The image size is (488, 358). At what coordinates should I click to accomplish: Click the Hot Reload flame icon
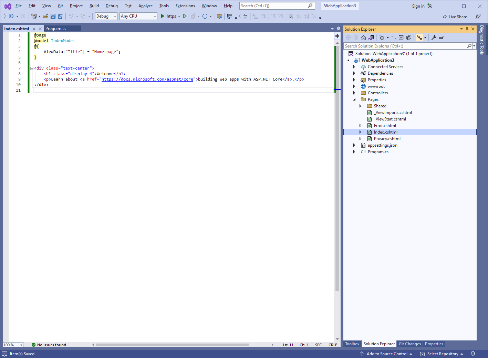pos(193,16)
